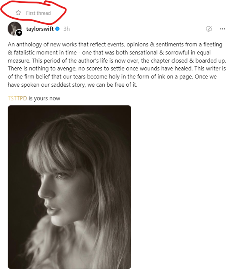Click the blue verified checkmark badge
The width and height of the screenshot is (229, 274).
[57, 29]
